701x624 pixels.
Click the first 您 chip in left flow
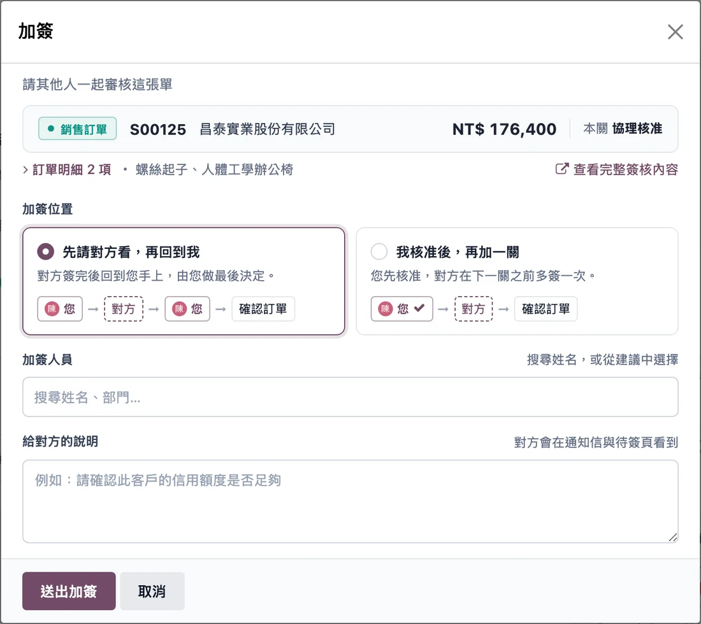(x=60, y=309)
